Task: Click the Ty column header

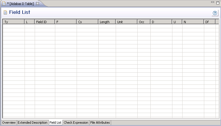Action: tap(14, 22)
